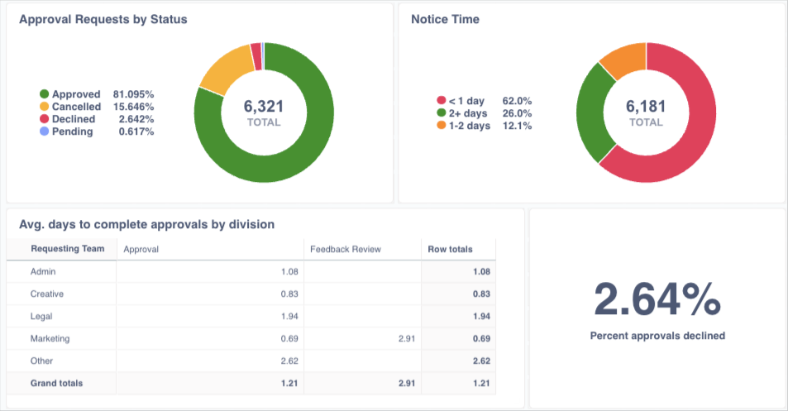
Task: Click the Declined legend color dot
Action: (44, 119)
